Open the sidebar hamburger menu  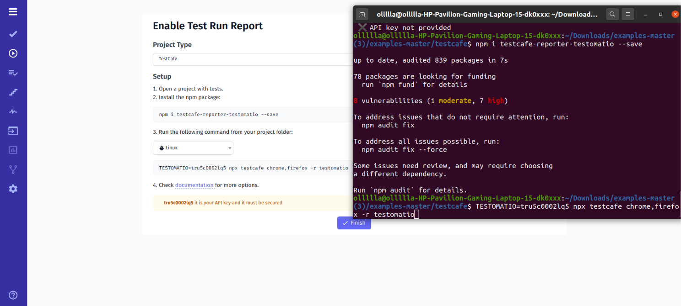point(13,12)
